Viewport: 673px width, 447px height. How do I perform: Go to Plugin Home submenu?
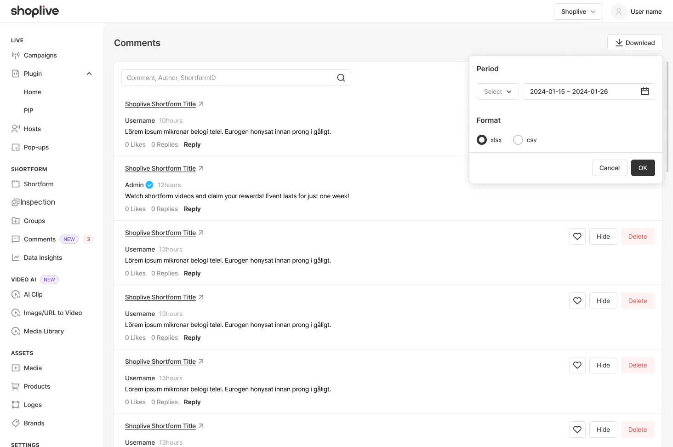pos(33,92)
